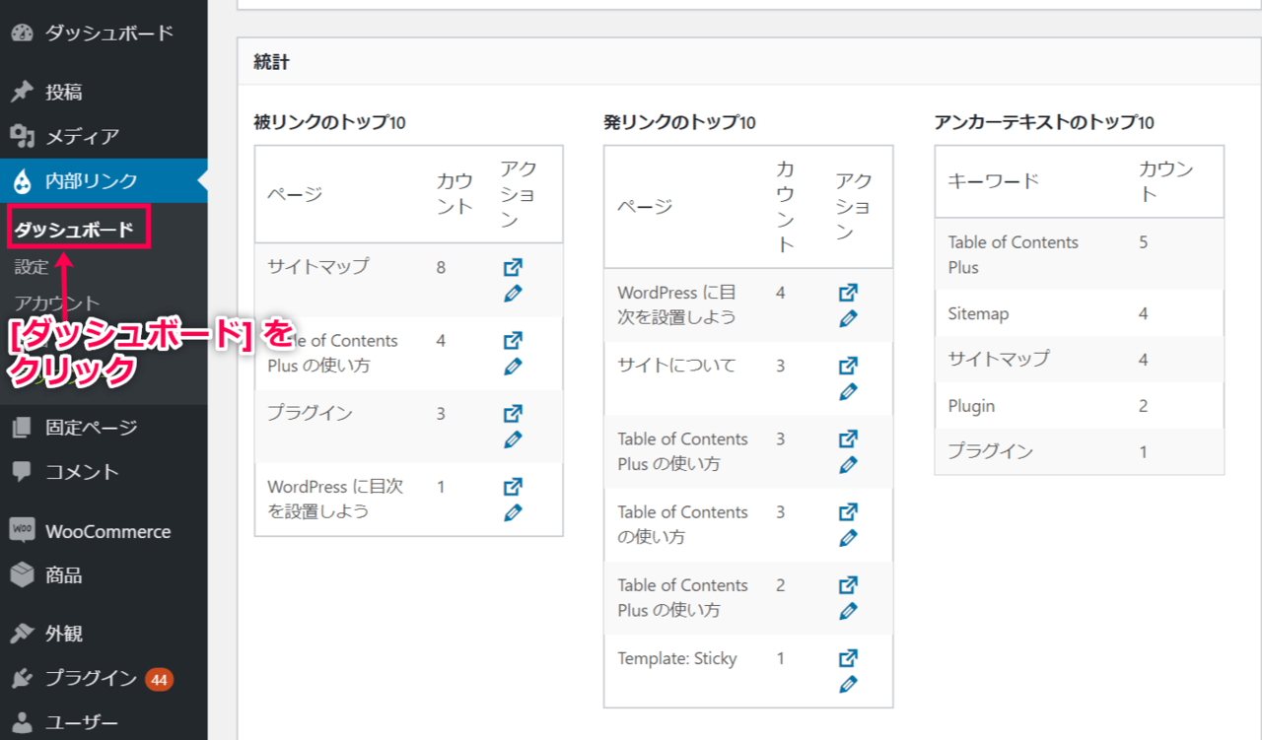Open external link for サイトについて row
This screenshot has width=1262, height=740.
click(x=848, y=366)
